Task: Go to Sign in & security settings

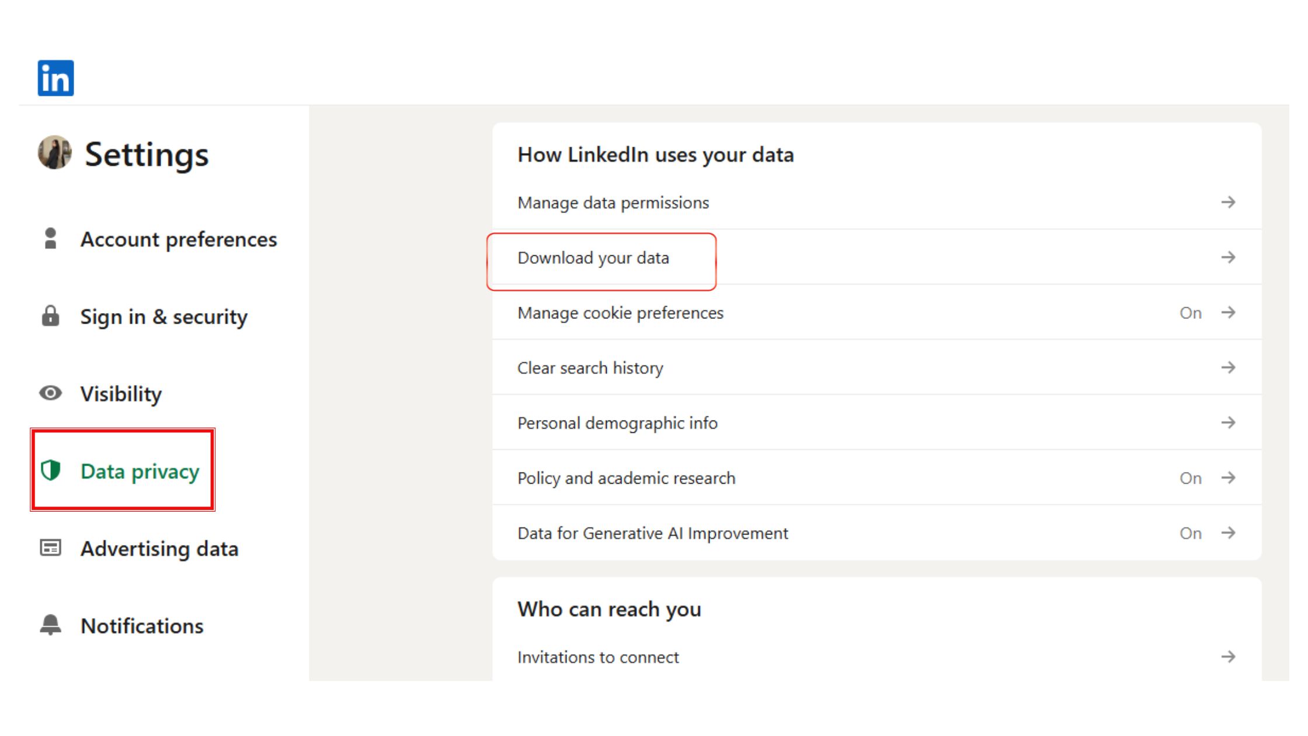Action: (x=164, y=317)
